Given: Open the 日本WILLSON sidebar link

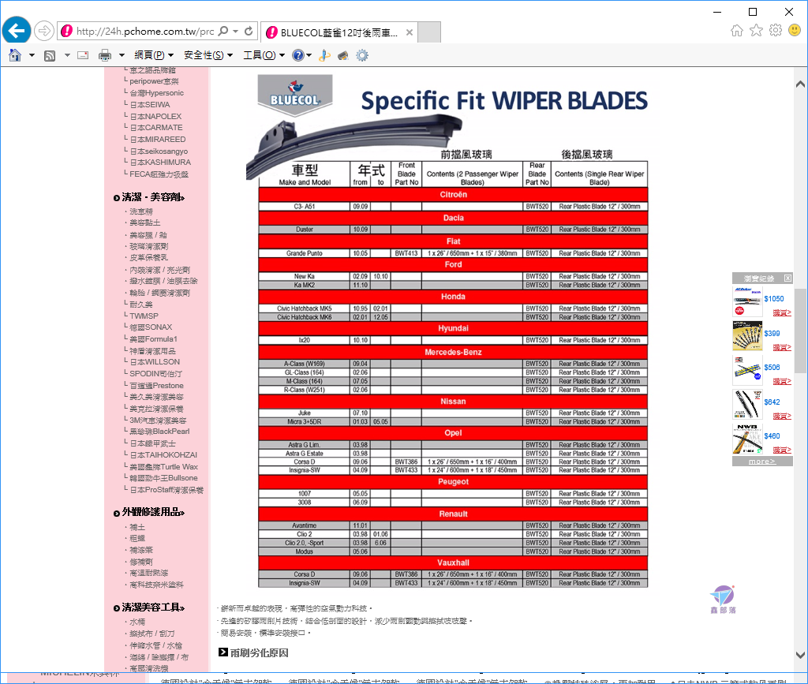Looking at the screenshot, I should [x=155, y=362].
